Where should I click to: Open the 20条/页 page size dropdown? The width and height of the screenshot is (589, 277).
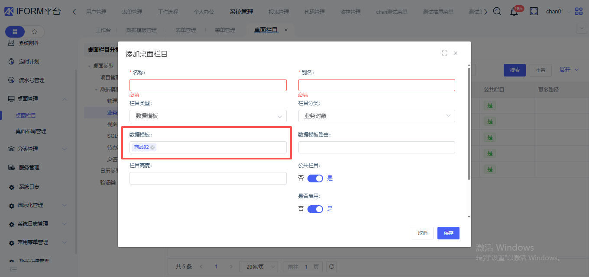[x=259, y=267]
